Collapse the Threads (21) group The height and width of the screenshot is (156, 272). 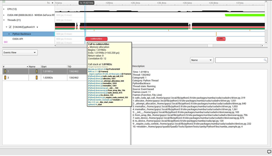(3, 20)
